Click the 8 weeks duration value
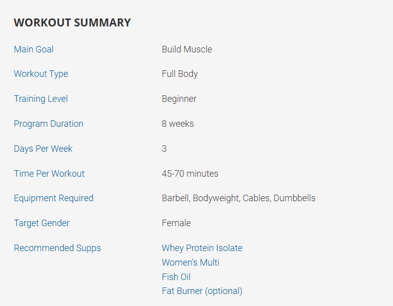393x306 pixels. [x=177, y=124]
